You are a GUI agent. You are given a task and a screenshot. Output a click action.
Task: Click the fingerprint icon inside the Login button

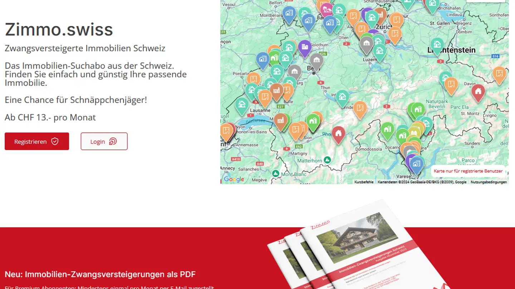(113, 142)
